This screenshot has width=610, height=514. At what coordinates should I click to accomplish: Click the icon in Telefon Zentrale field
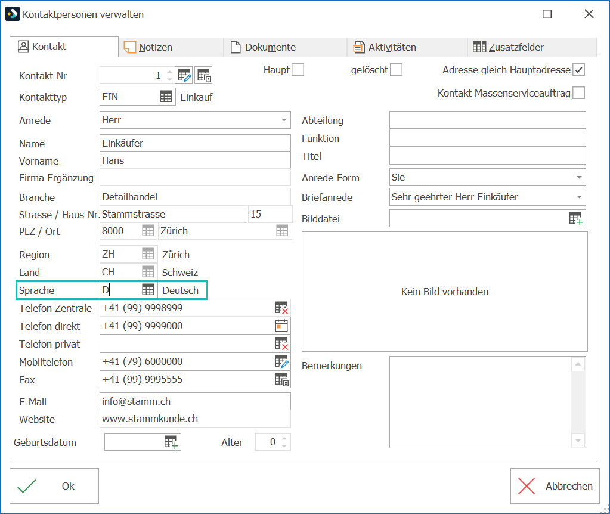click(x=281, y=308)
